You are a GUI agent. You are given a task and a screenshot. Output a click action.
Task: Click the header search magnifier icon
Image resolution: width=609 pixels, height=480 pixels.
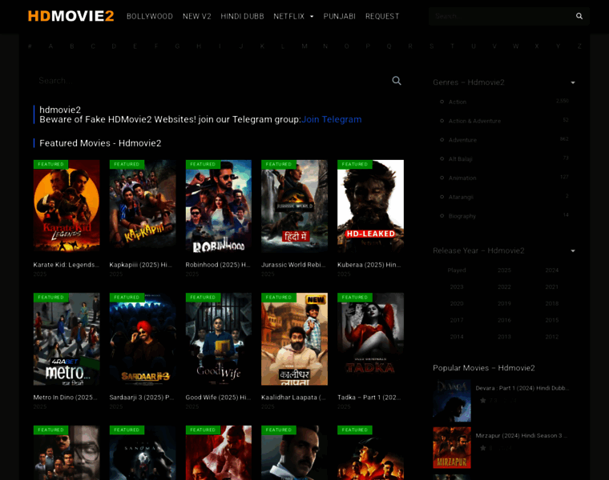tap(579, 16)
